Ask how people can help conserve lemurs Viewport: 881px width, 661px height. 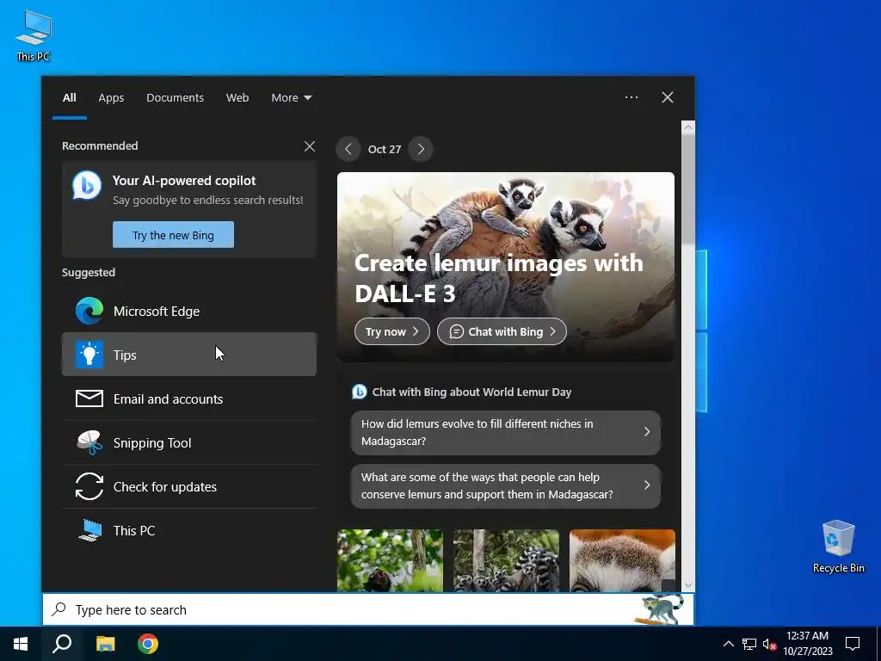506,485
